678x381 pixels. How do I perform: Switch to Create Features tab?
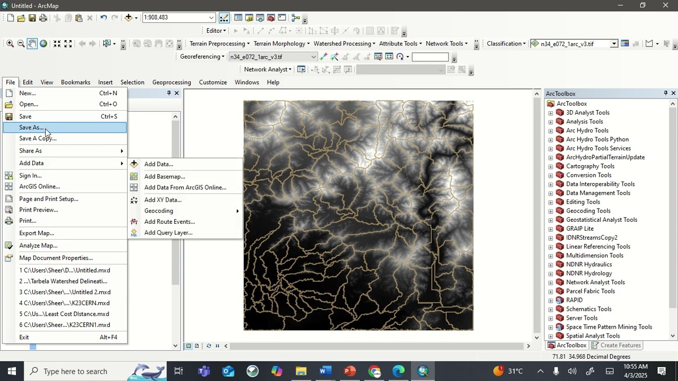(x=616, y=345)
